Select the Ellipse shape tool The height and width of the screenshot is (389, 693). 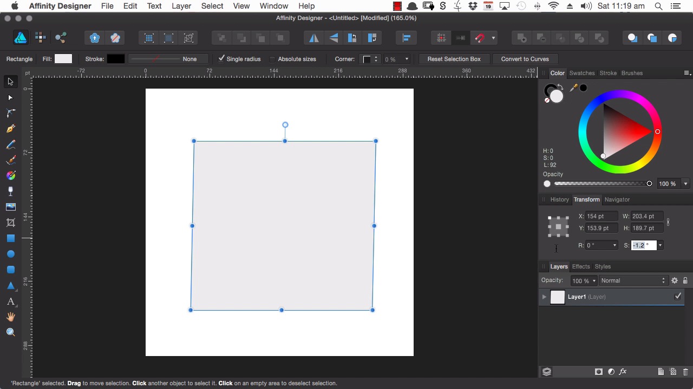[10, 254]
